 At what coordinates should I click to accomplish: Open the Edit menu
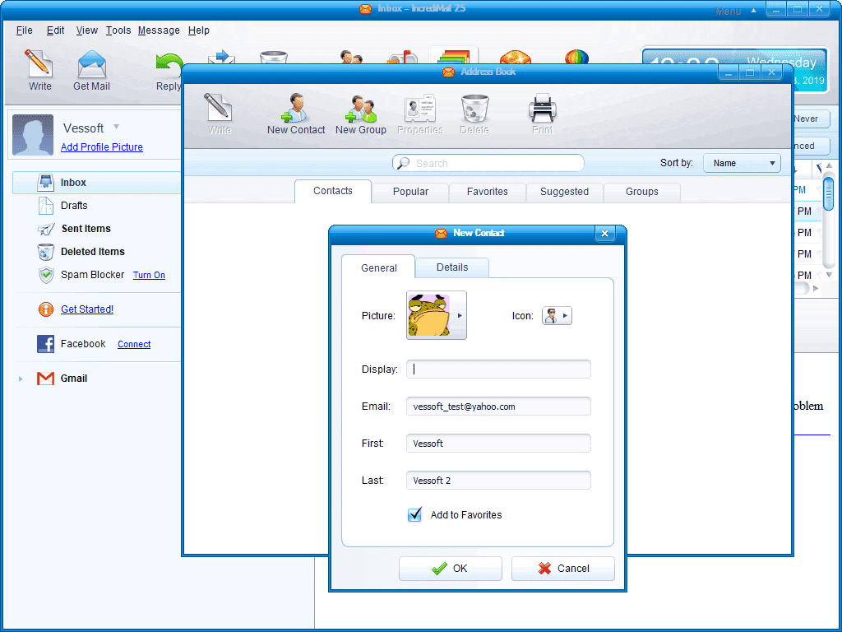click(55, 30)
